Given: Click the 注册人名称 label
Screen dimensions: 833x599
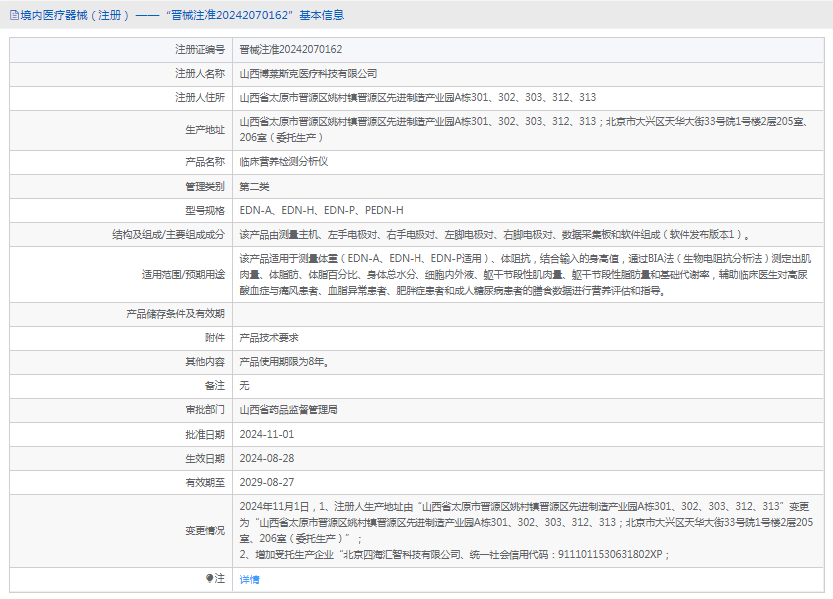Looking at the screenshot, I should tap(200, 74).
